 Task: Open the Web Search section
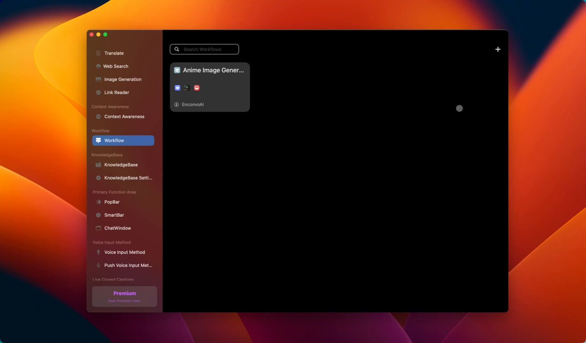(116, 66)
